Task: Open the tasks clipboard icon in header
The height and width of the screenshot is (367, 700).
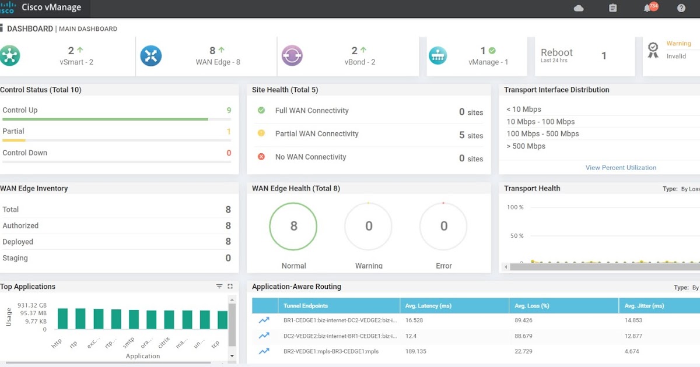Action: pyautogui.click(x=612, y=8)
